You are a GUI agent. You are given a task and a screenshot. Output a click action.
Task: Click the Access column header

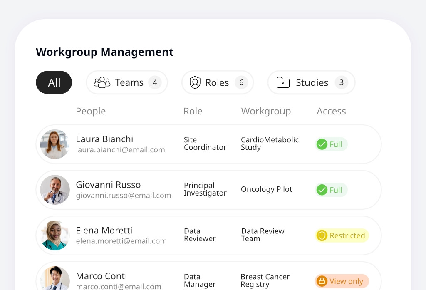coord(331,111)
